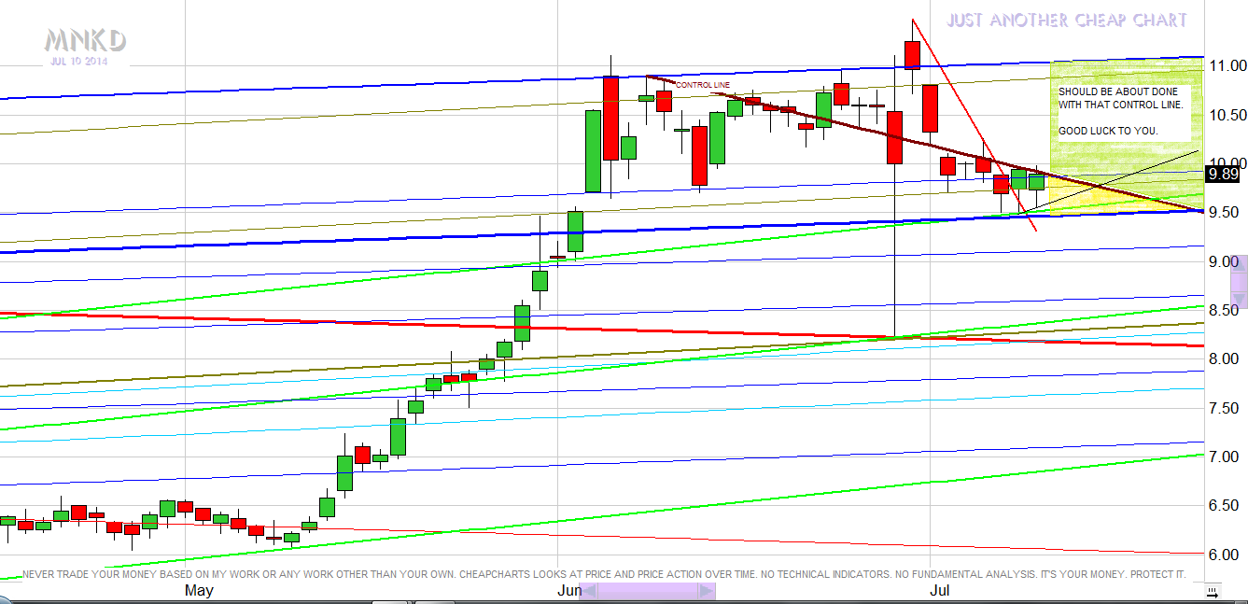Click the scroll-to-latest arrow icon bottom right
Viewport: 1248px width, 604px height.
tap(1213, 592)
